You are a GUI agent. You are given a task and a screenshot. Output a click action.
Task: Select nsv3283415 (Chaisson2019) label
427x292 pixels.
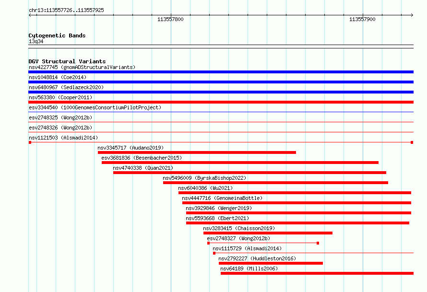click(239, 228)
